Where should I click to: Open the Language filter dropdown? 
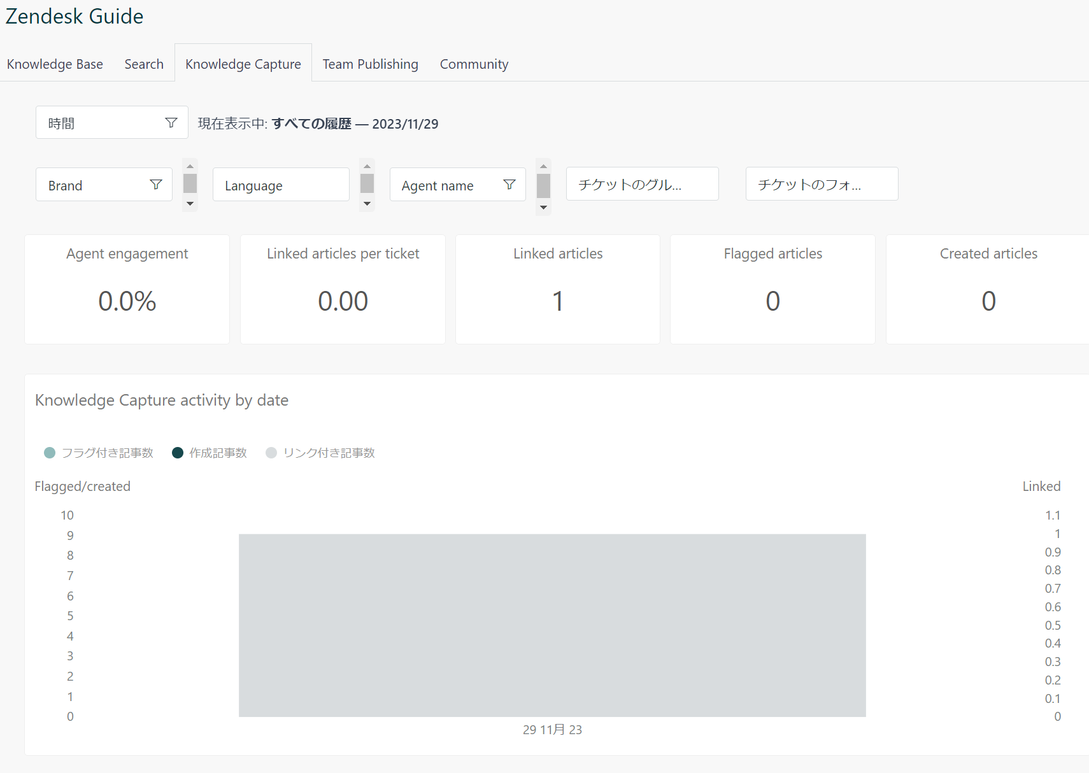coord(280,185)
